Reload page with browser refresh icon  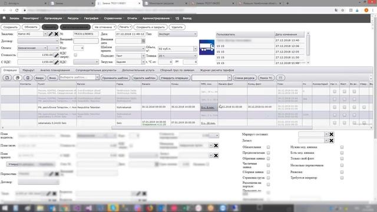[x=17, y=10]
